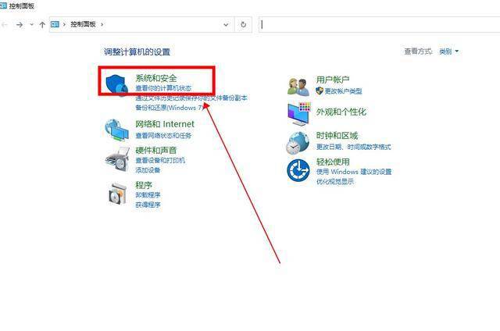Click the forward navigation arrow
This screenshot has width=500, height=331.
click(x=20, y=24)
